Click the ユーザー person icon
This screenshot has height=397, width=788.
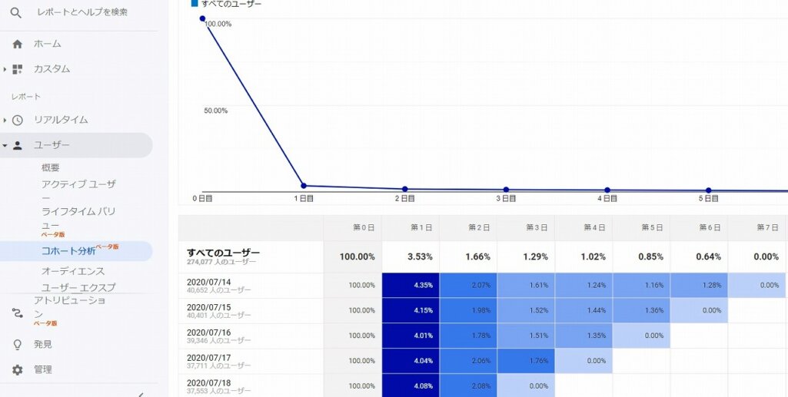pyautogui.click(x=17, y=145)
